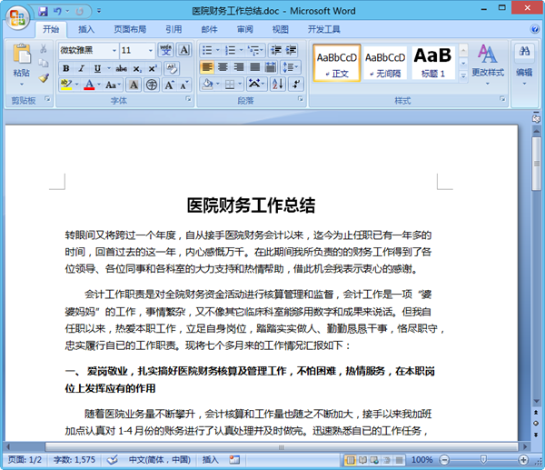Apply the 正文 style
This screenshot has height=470, width=545.
(336, 63)
